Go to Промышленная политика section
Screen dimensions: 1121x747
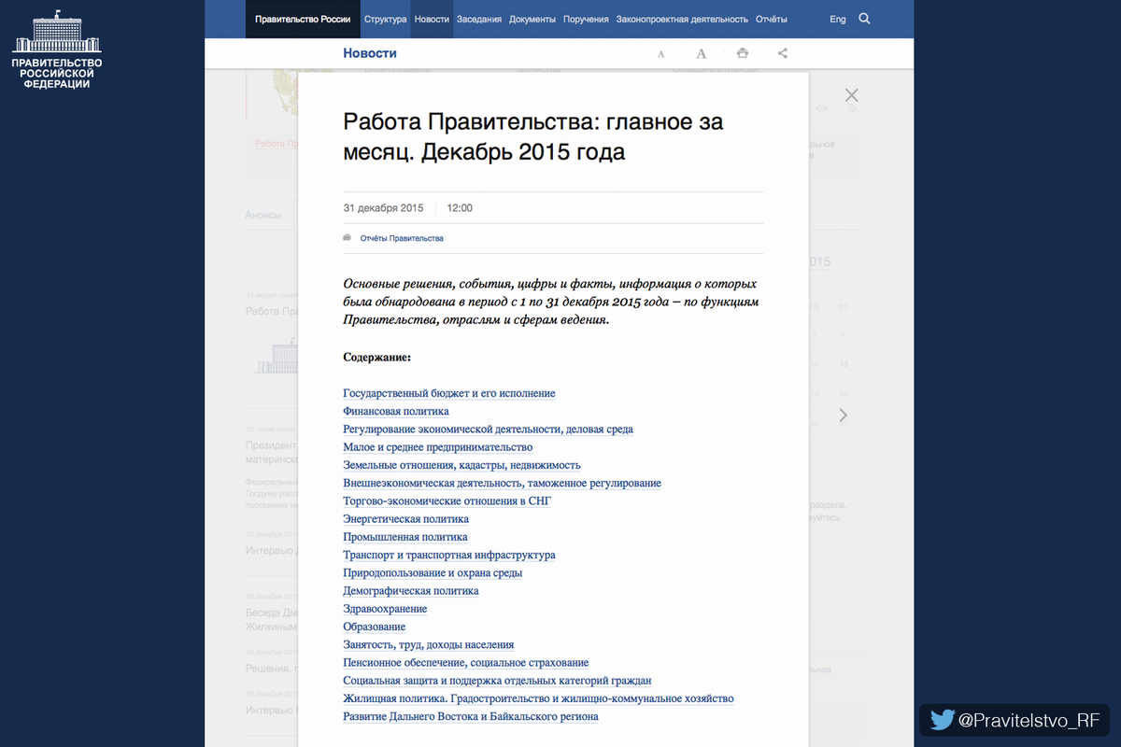pyautogui.click(x=405, y=537)
